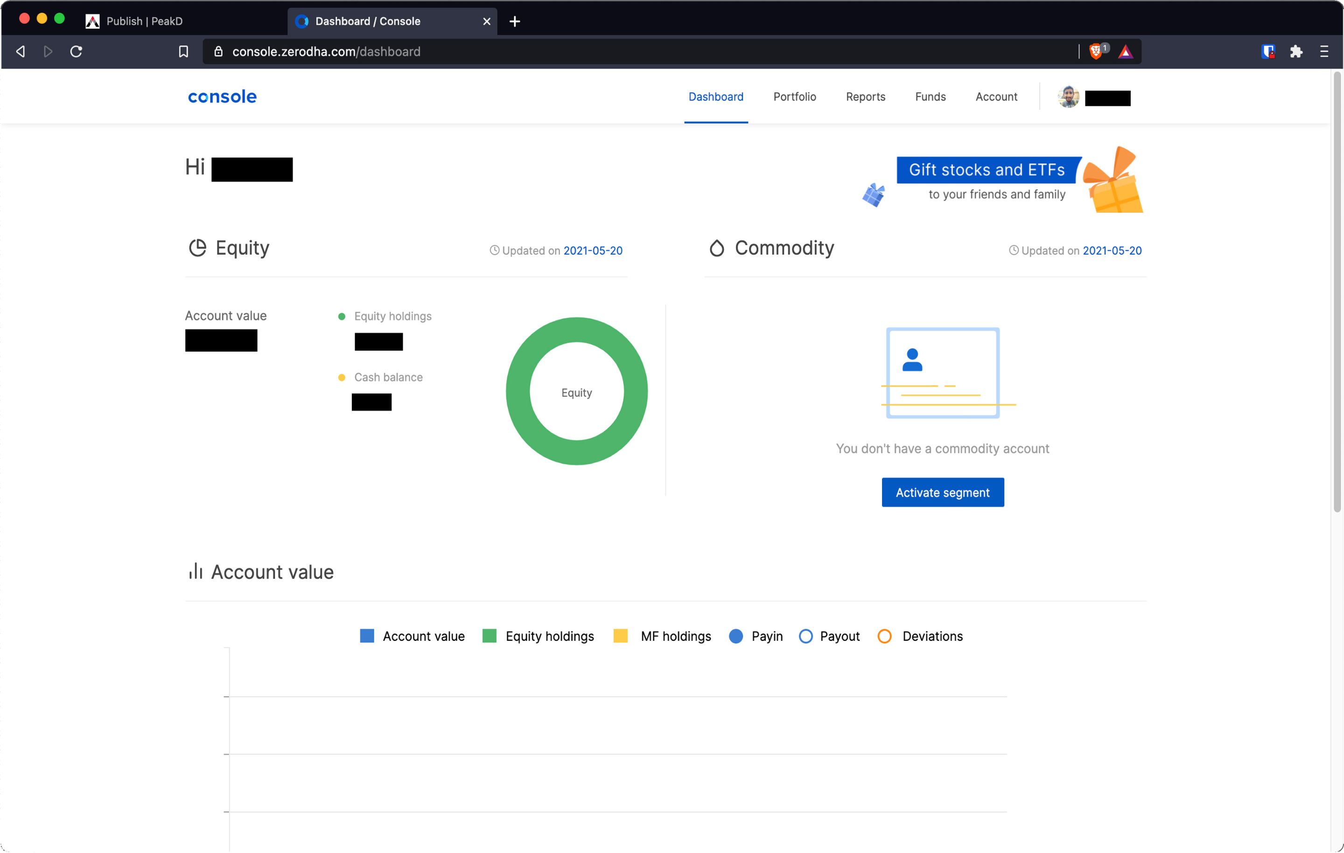Click the user profile avatar

click(x=1068, y=97)
